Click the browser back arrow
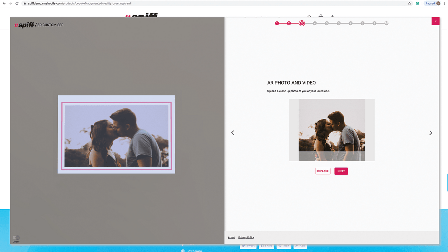 [x=4, y=3]
